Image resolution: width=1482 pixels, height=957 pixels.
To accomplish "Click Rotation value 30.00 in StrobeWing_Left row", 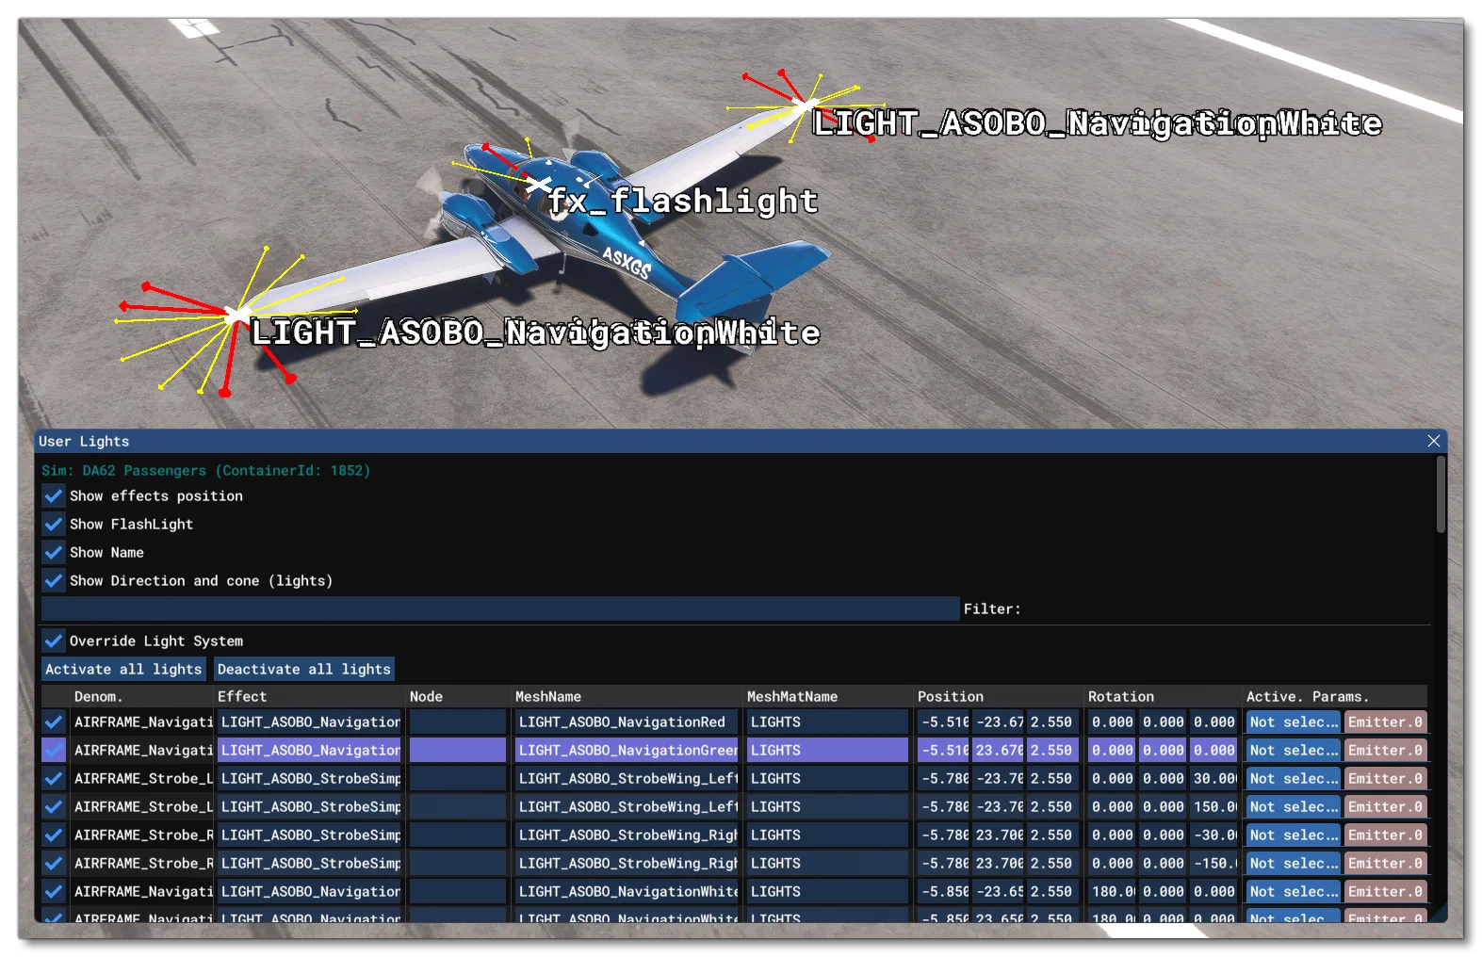I will click(1213, 778).
